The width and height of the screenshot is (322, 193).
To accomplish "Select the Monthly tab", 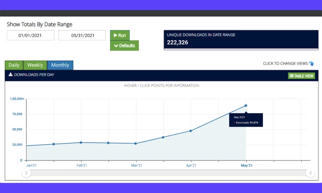I will coord(60,65).
